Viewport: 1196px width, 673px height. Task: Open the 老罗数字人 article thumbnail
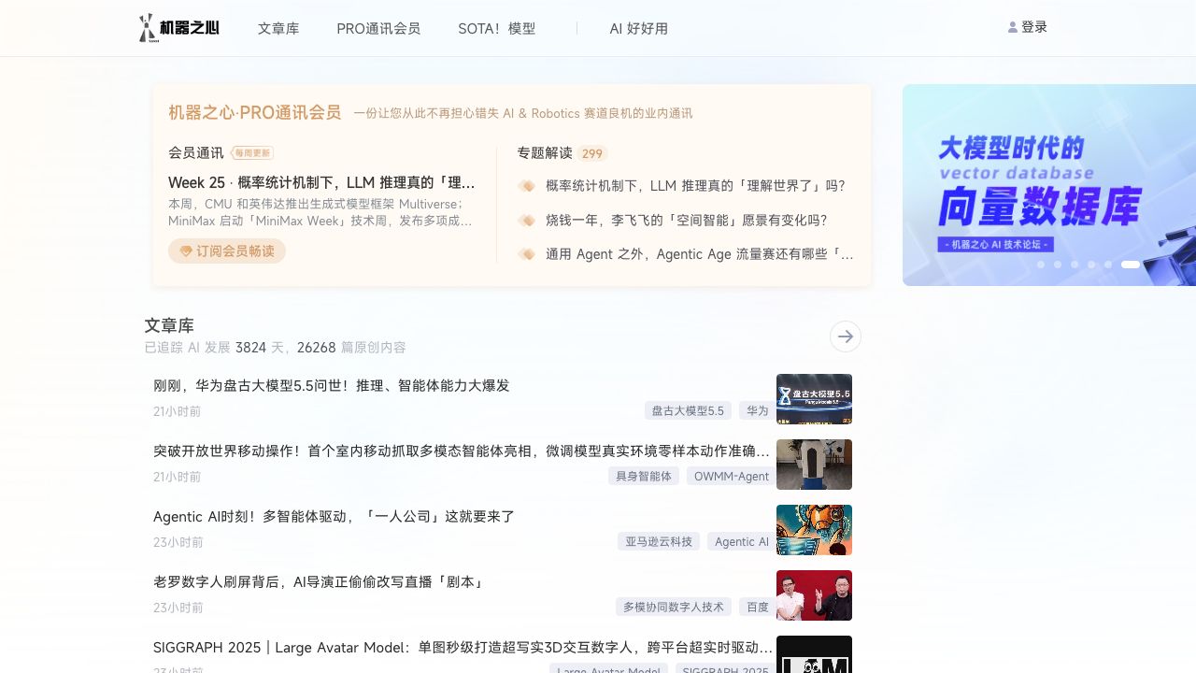click(x=814, y=595)
